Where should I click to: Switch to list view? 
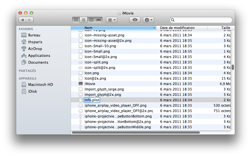83,20
